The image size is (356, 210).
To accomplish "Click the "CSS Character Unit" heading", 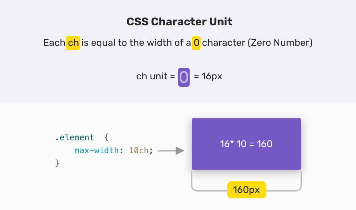I will point(179,22).
